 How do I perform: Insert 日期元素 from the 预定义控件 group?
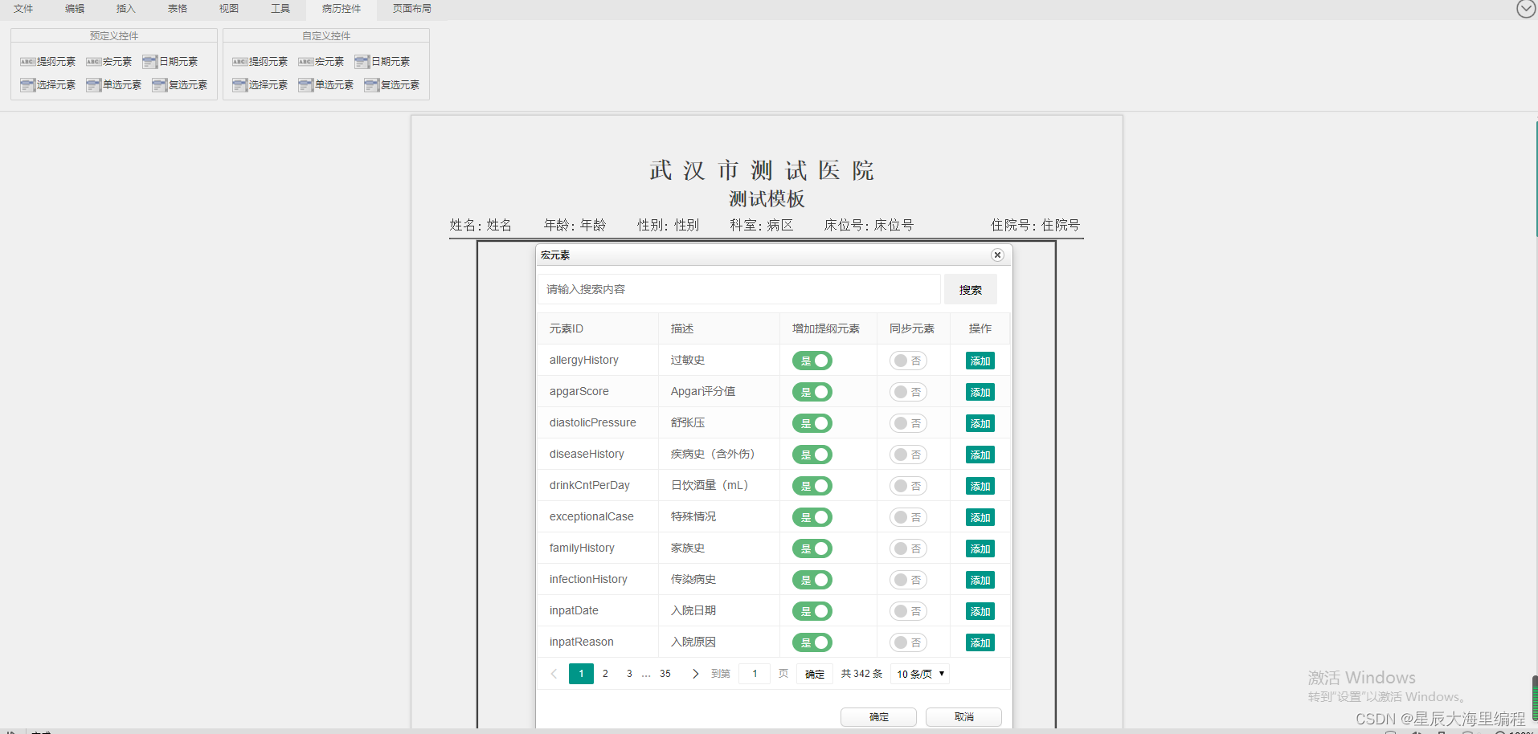point(170,62)
